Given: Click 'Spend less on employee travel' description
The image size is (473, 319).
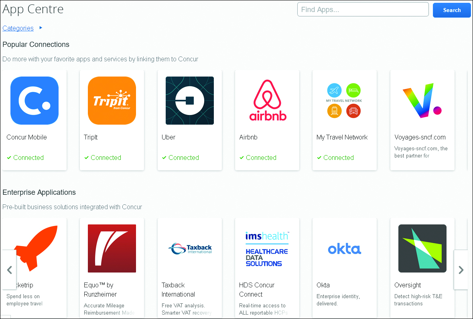Looking at the screenshot, I should pyautogui.click(x=24, y=300).
